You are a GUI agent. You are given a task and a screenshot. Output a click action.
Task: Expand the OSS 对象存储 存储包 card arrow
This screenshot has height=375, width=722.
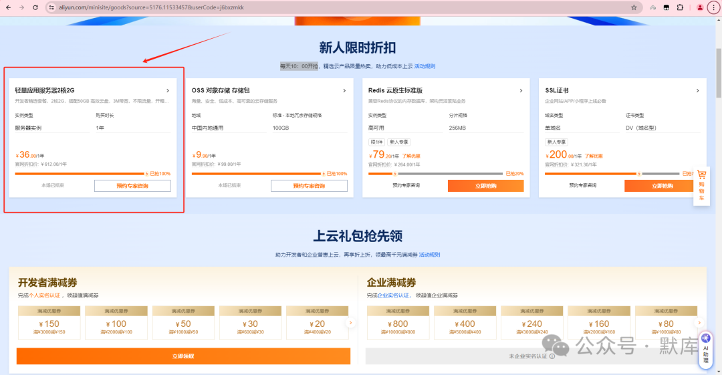click(x=344, y=91)
